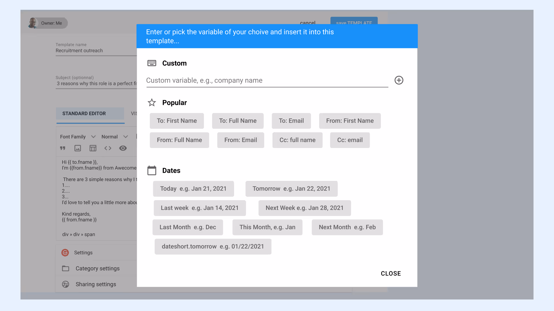This screenshot has height=311, width=554.
Task: Click the Sharing settings icon
Action: (x=65, y=285)
